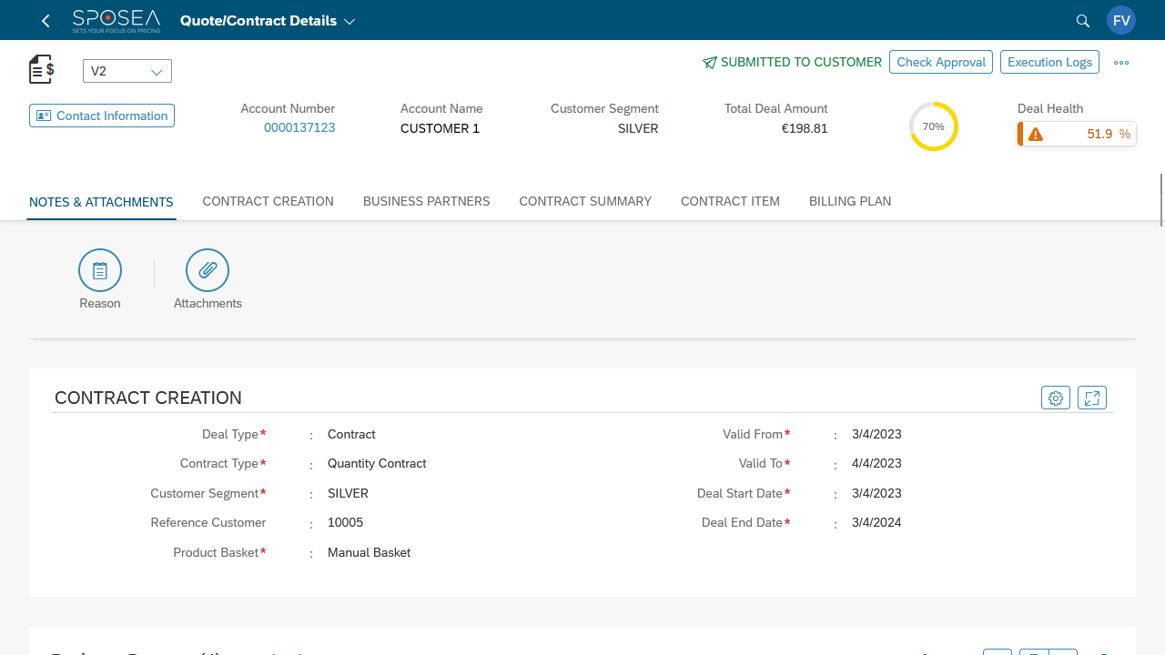Click the Check Approval button

pos(940,62)
